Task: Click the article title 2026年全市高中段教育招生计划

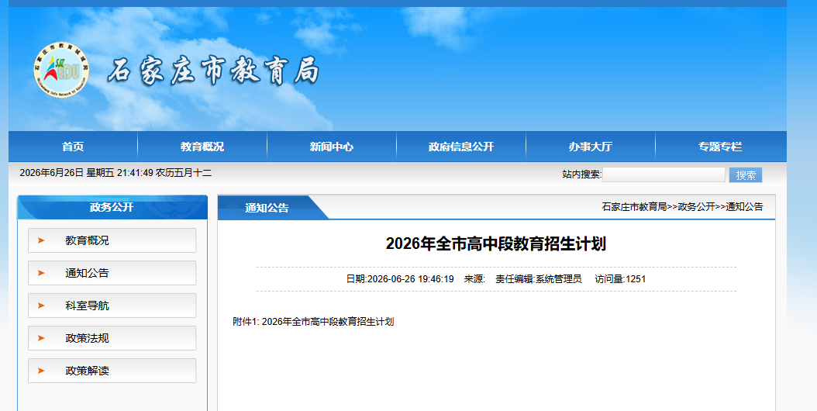Action: tap(495, 243)
